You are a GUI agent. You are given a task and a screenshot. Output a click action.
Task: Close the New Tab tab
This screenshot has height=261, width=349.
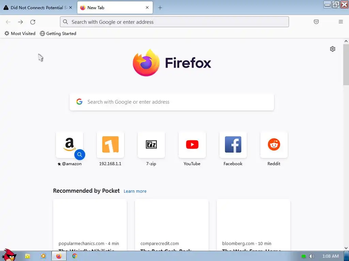click(x=147, y=7)
